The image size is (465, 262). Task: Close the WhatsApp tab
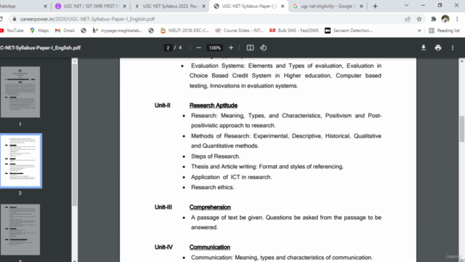45,7
